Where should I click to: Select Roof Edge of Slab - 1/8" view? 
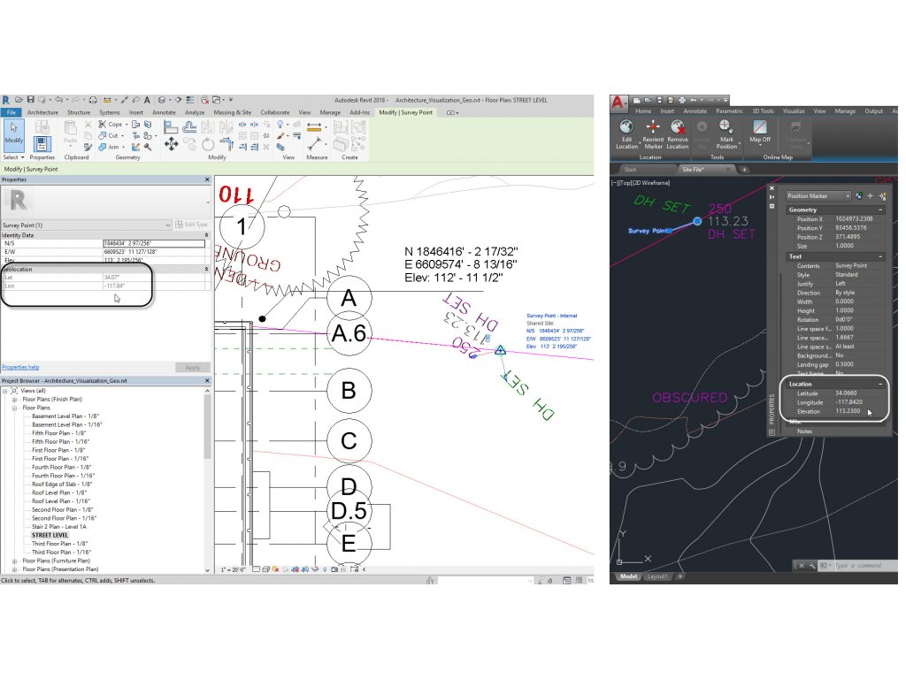click(62, 484)
